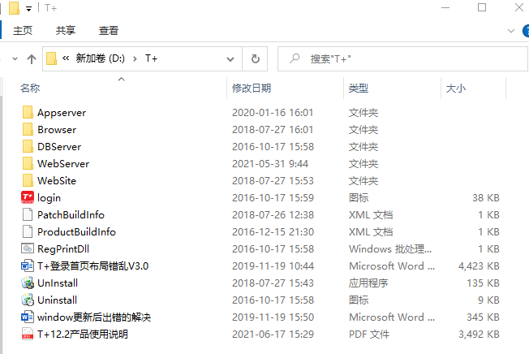The image size is (529, 354).
Task: Select the file name RegPrintDll
Action: 63,249
